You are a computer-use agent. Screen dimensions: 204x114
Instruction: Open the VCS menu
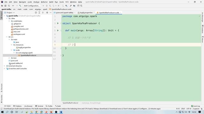[x=67, y=2]
